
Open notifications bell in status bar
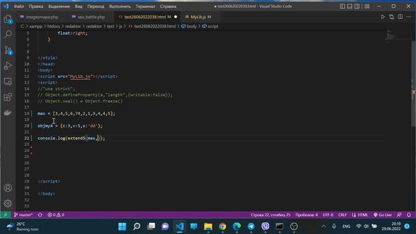409,214
